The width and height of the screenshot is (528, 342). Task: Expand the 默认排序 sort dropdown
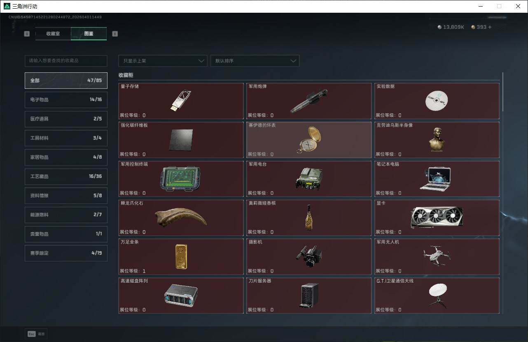click(255, 61)
